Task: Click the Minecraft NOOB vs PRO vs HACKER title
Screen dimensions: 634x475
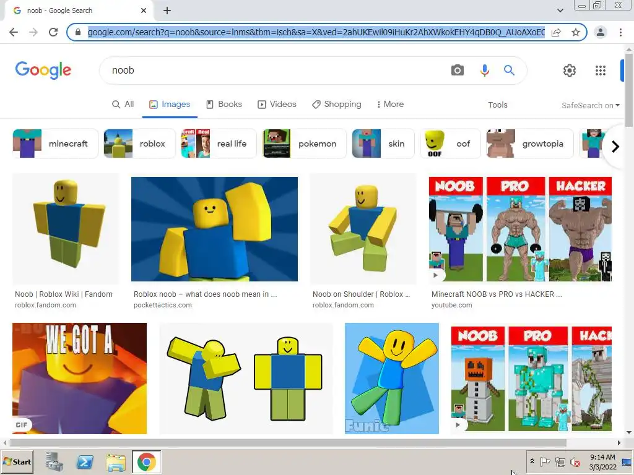Action: point(497,294)
